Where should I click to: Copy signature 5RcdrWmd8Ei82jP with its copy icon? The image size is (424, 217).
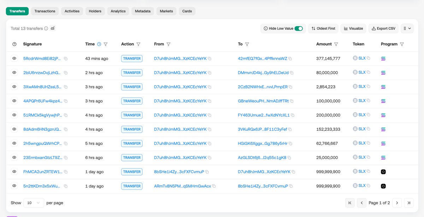pyautogui.click(x=66, y=59)
